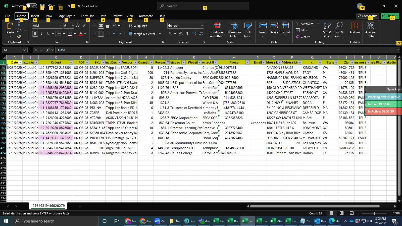Click the Borders icon
This screenshot has width=402, height=226.
59,34
